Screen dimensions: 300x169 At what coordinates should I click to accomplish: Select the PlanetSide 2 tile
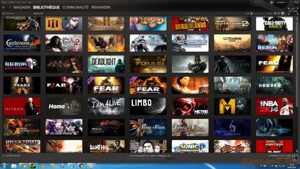pyautogui.click(x=64, y=127)
